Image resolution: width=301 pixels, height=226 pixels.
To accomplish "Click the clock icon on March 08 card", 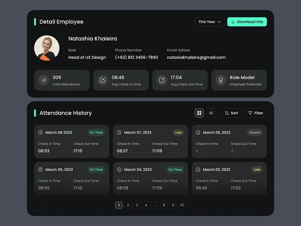I will (x=40, y=132).
